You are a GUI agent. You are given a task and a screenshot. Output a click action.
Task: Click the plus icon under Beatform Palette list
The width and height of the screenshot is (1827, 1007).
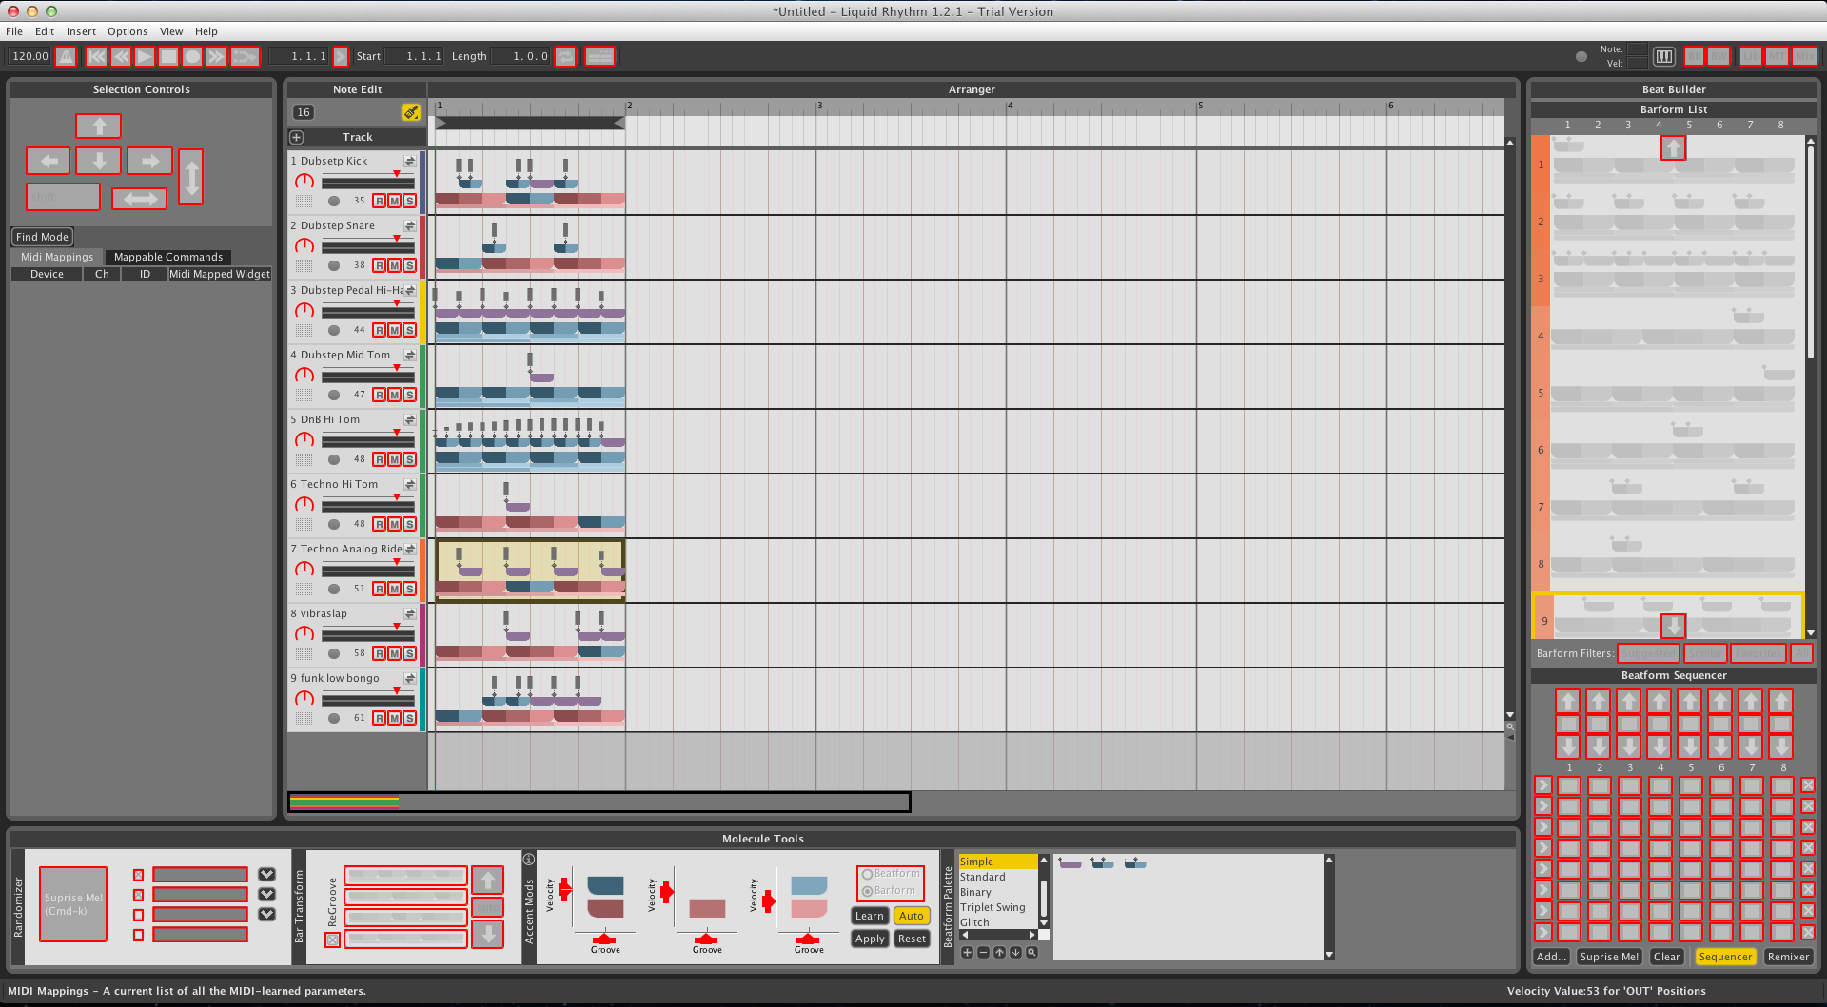967,952
